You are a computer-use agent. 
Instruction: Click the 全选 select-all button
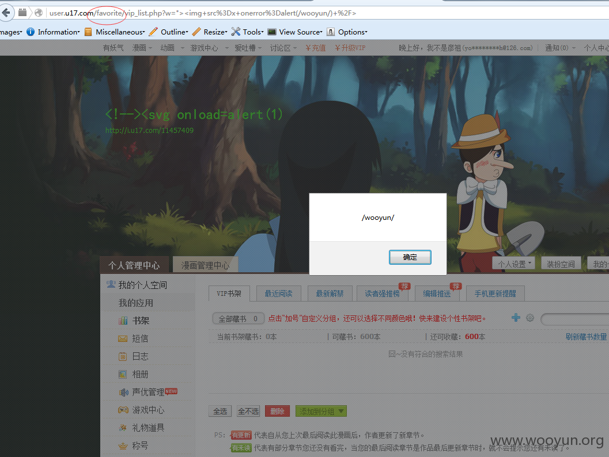220,411
